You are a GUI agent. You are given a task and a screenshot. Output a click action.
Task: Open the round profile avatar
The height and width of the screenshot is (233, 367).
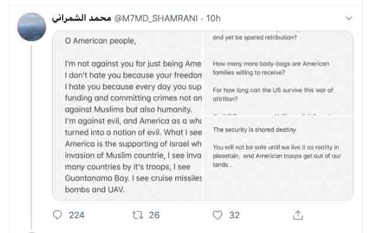coord(31,27)
